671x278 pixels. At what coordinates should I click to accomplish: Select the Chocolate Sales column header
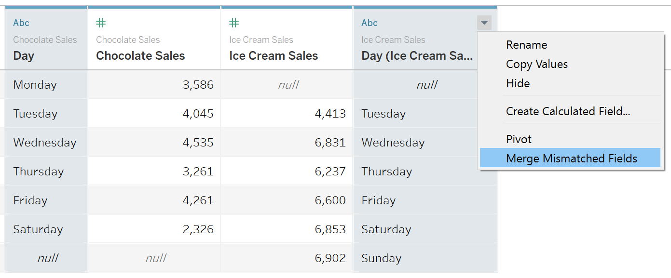154,40
